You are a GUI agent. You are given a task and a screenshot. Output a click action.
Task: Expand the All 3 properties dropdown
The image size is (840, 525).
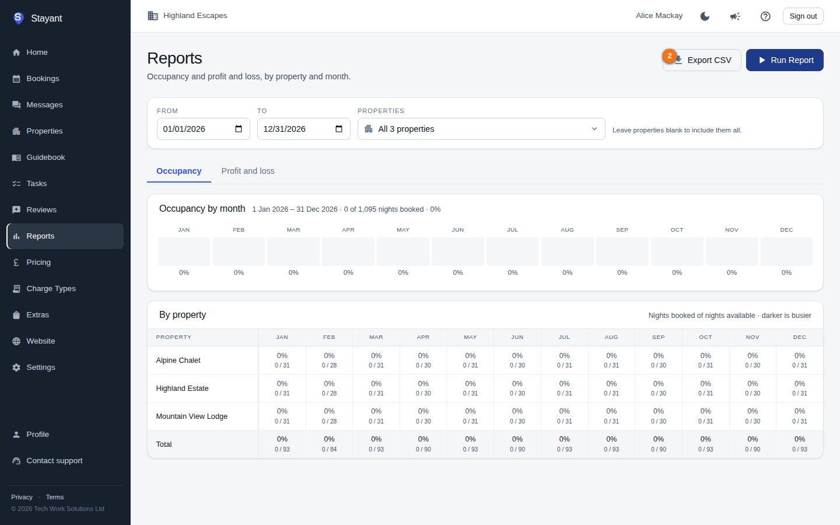point(481,129)
